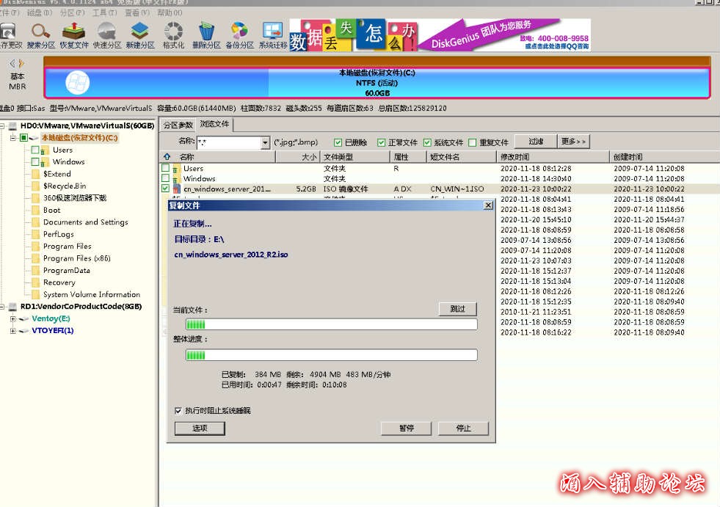
Task: Expand the Ventoy(E:) tree node
Action: (13, 318)
